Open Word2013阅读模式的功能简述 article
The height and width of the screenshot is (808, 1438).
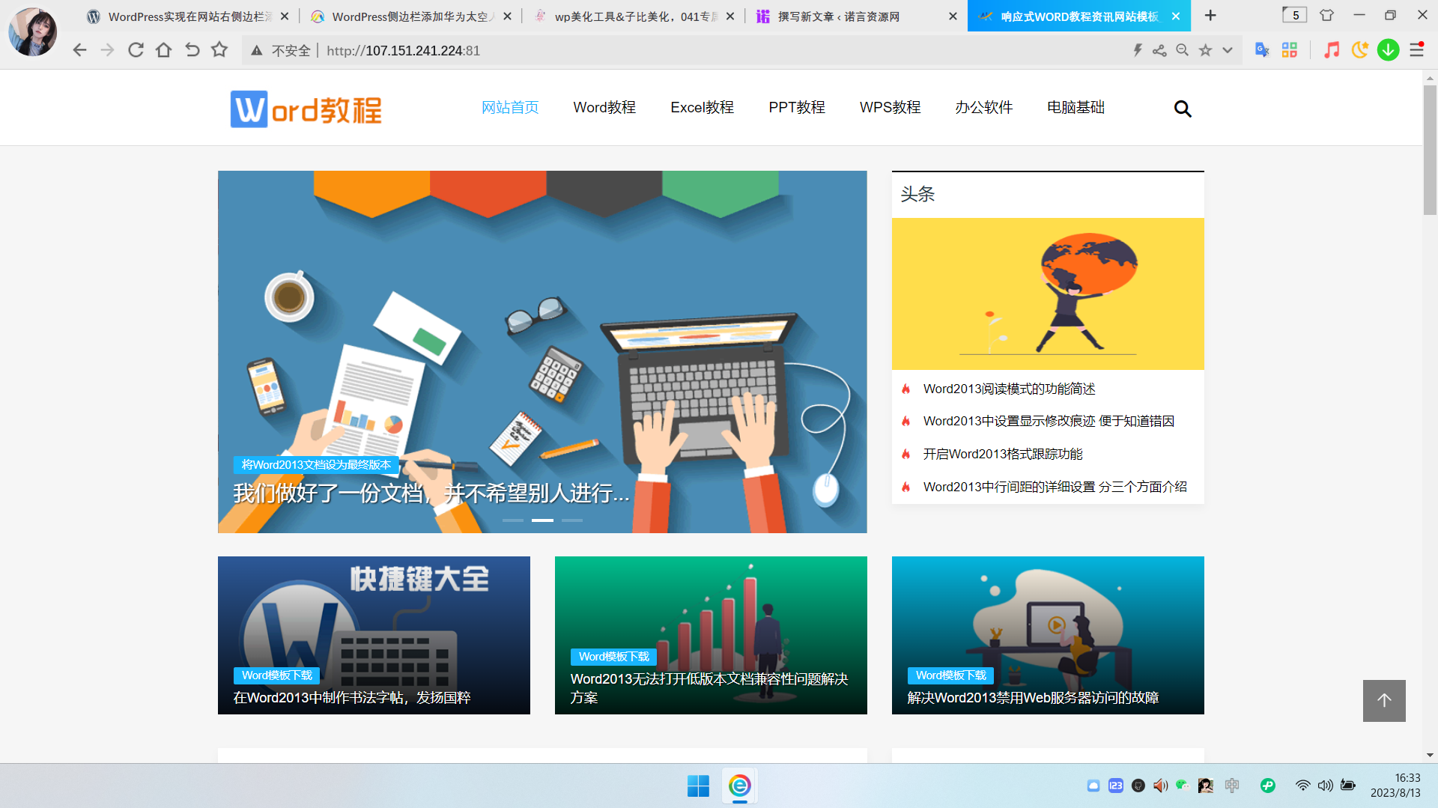click(1009, 389)
